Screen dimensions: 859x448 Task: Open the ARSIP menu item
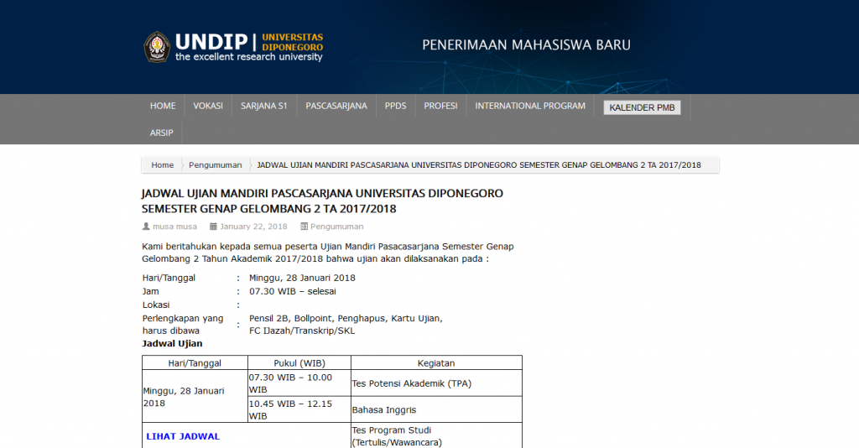pos(162,133)
